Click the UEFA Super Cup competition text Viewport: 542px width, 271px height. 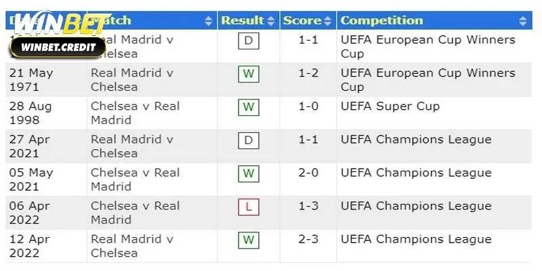click(x=390, y=106)
